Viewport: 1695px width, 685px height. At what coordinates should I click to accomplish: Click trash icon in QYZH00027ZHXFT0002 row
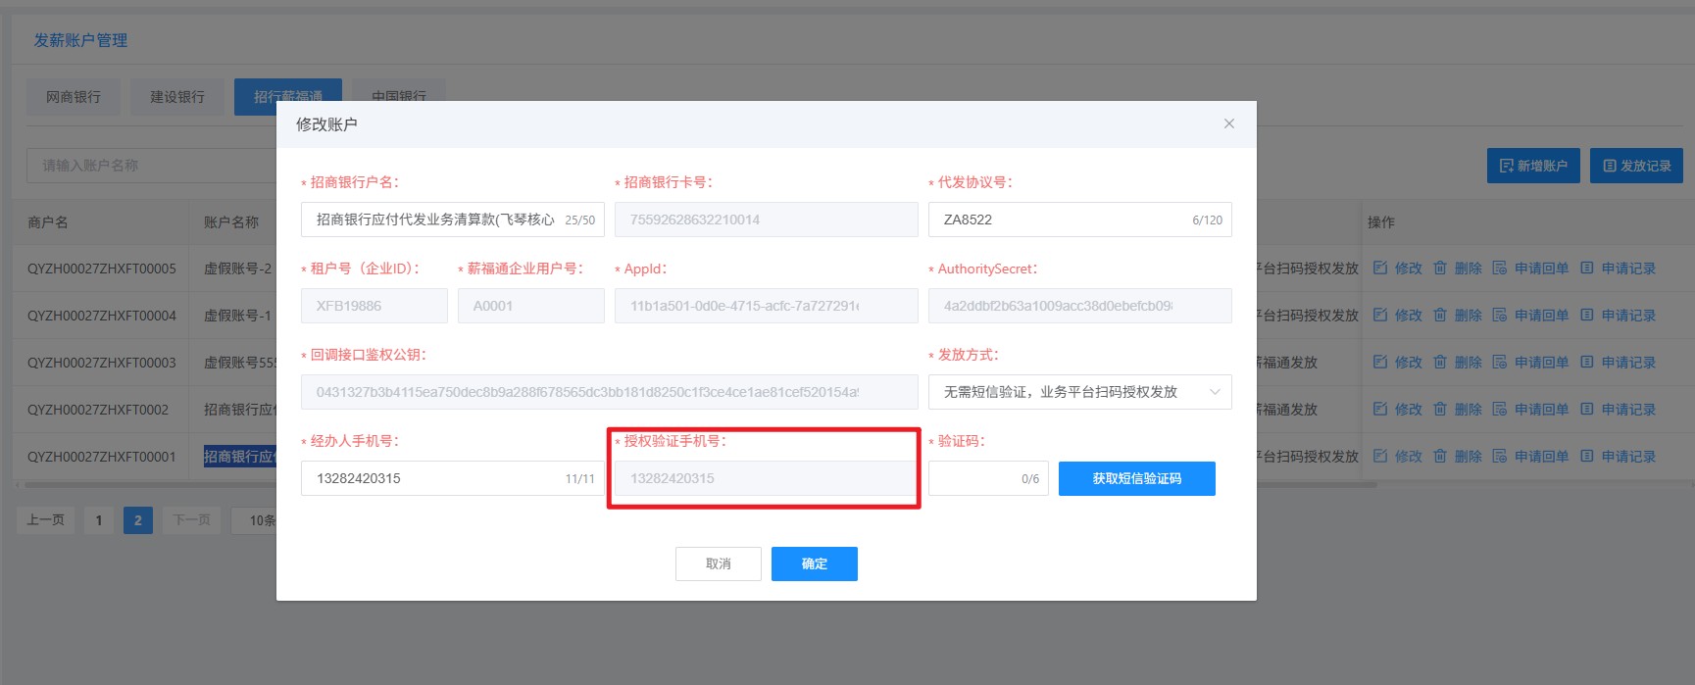[x=1440, y=409]
